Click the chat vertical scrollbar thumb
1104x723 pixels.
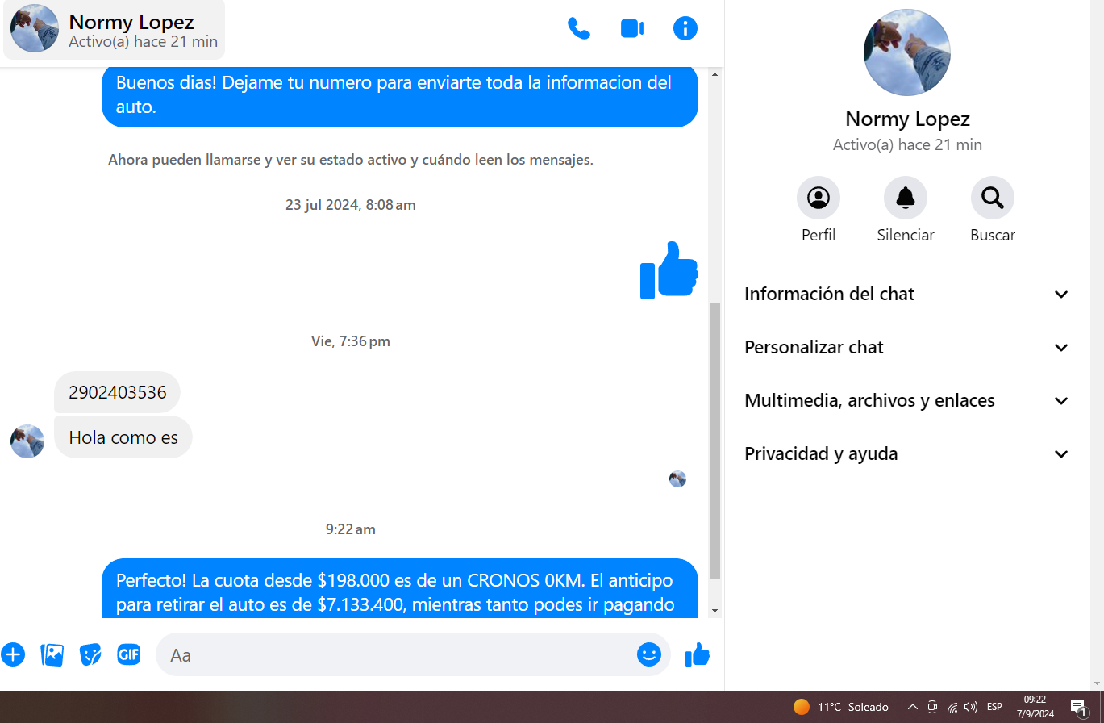point(714,440)
